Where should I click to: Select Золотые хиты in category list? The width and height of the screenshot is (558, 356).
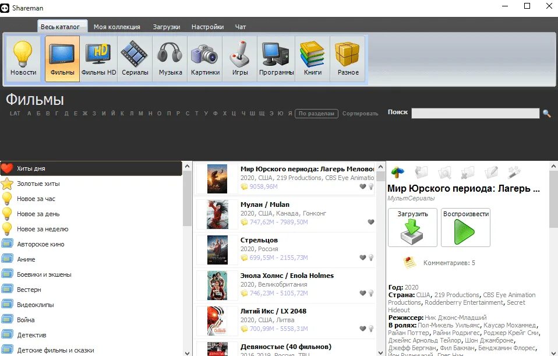click(91, 184)
